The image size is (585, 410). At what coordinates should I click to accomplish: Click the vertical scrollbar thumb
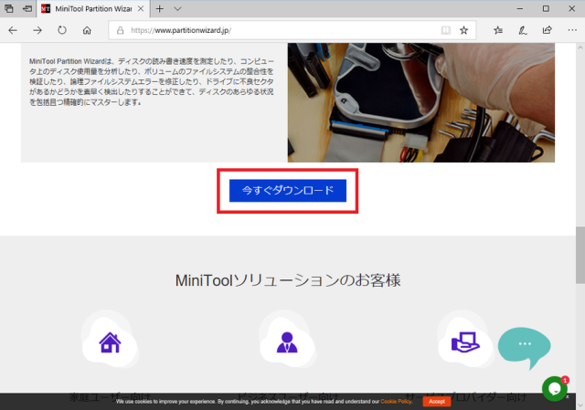(x=580, y=255)
